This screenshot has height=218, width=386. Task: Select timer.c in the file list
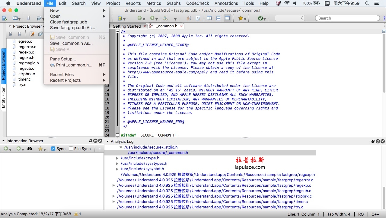click(24, 79)
